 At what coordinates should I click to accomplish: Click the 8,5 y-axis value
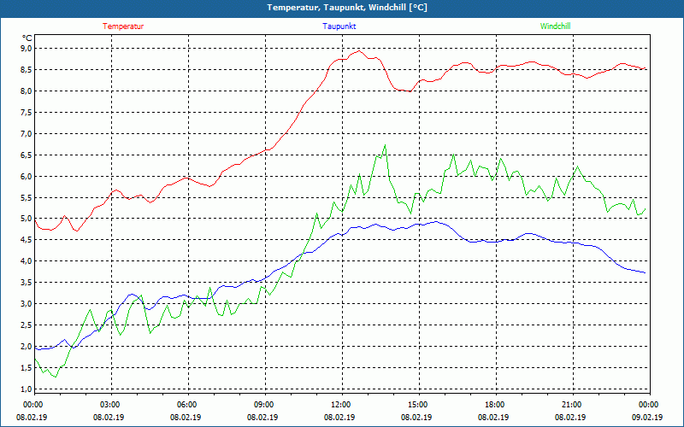click(x=27, y=70)
